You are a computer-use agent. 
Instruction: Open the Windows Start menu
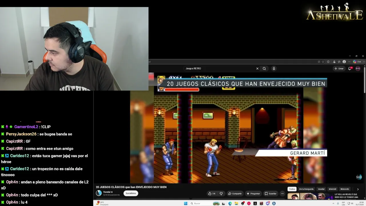186,203
